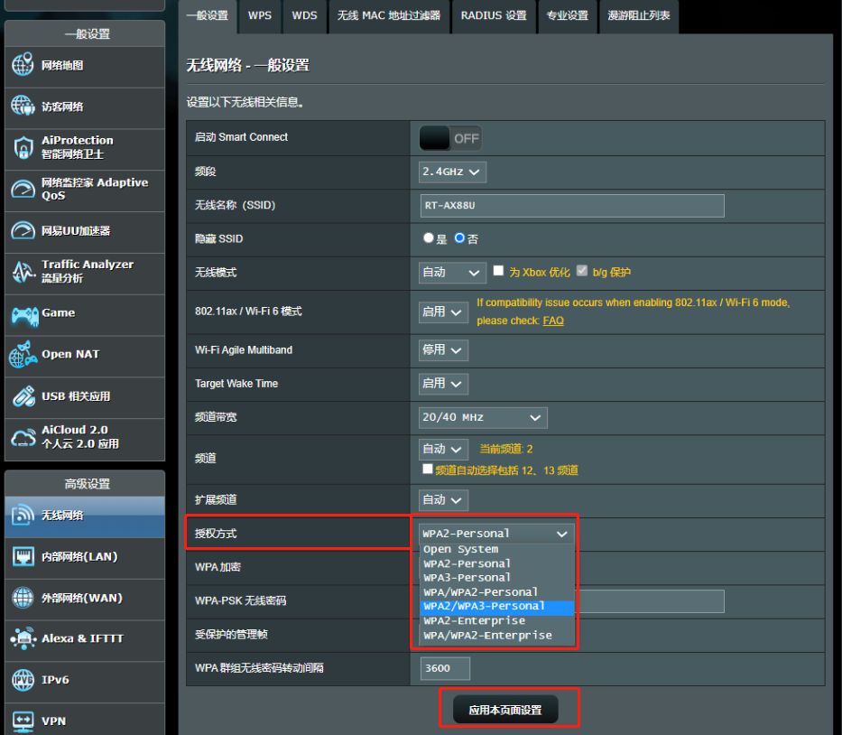Open 内部网络(LAN) monitor icon
The image size is (842, 735).
tap(23, 556)
